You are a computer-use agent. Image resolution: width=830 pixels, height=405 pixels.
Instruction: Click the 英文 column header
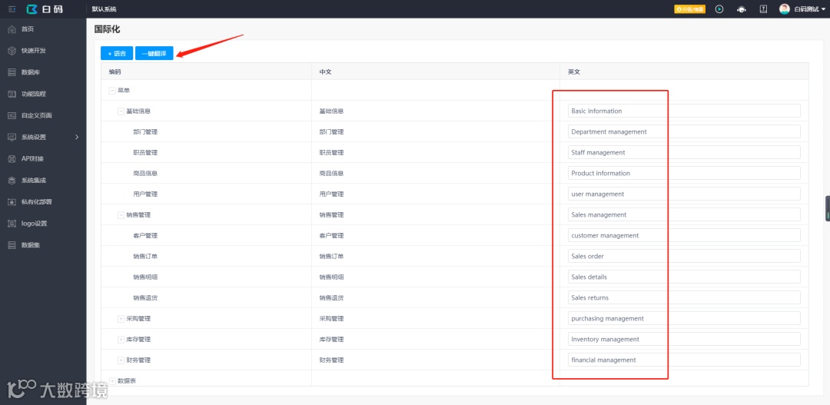(x=574, y=71)
